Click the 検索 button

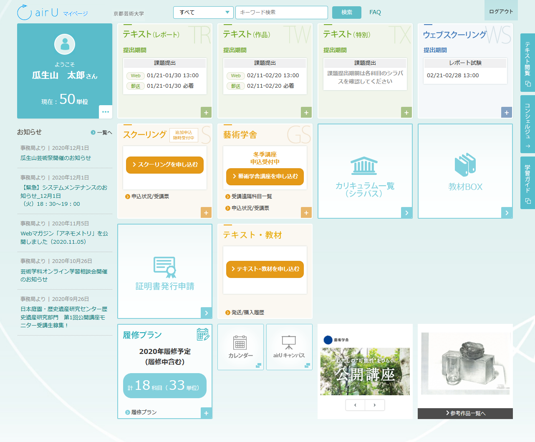coord(347,13)
